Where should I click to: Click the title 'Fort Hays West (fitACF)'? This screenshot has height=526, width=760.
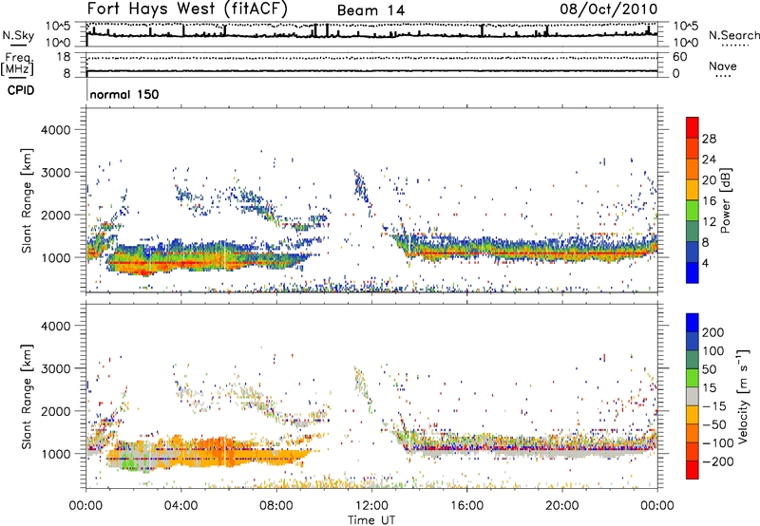point(187,9)
